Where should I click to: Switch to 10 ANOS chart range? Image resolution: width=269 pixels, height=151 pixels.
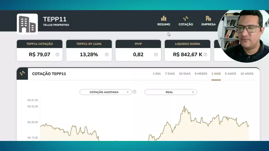pos(247,74)
